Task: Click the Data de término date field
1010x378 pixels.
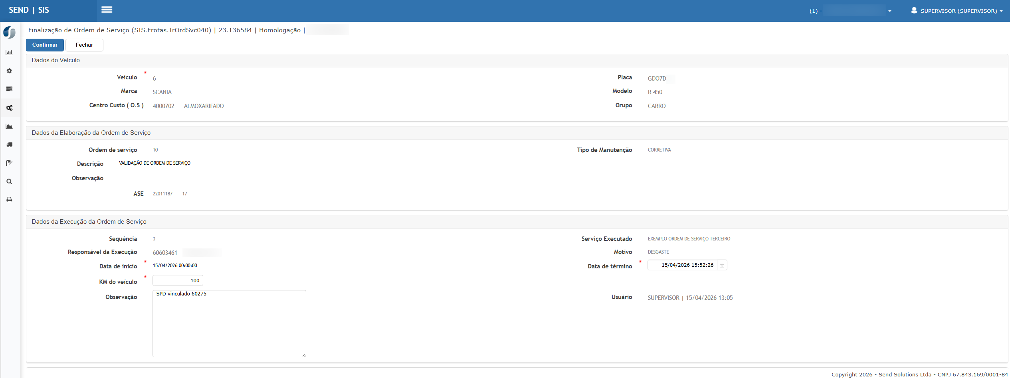Action: 682,265
